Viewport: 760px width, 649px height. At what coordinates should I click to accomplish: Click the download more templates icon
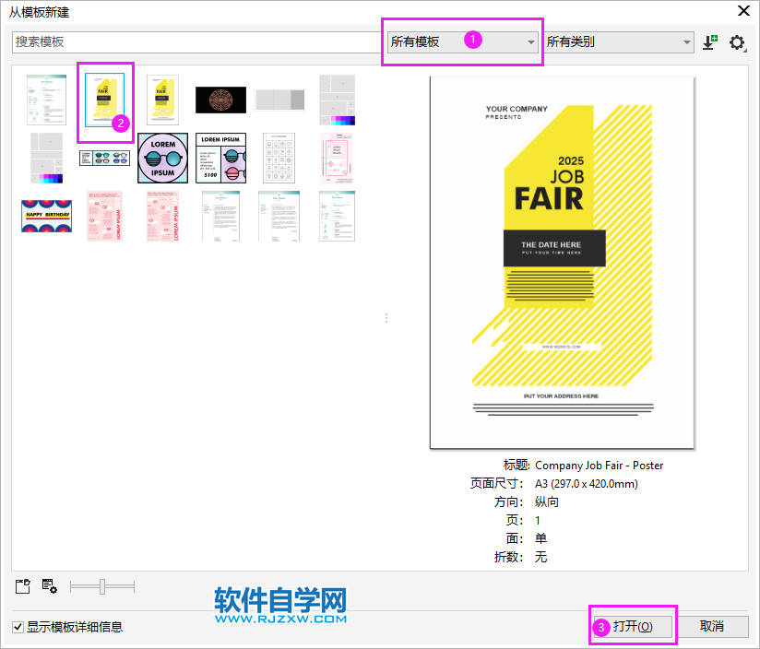pyautogui.click(x=708, y=42)
